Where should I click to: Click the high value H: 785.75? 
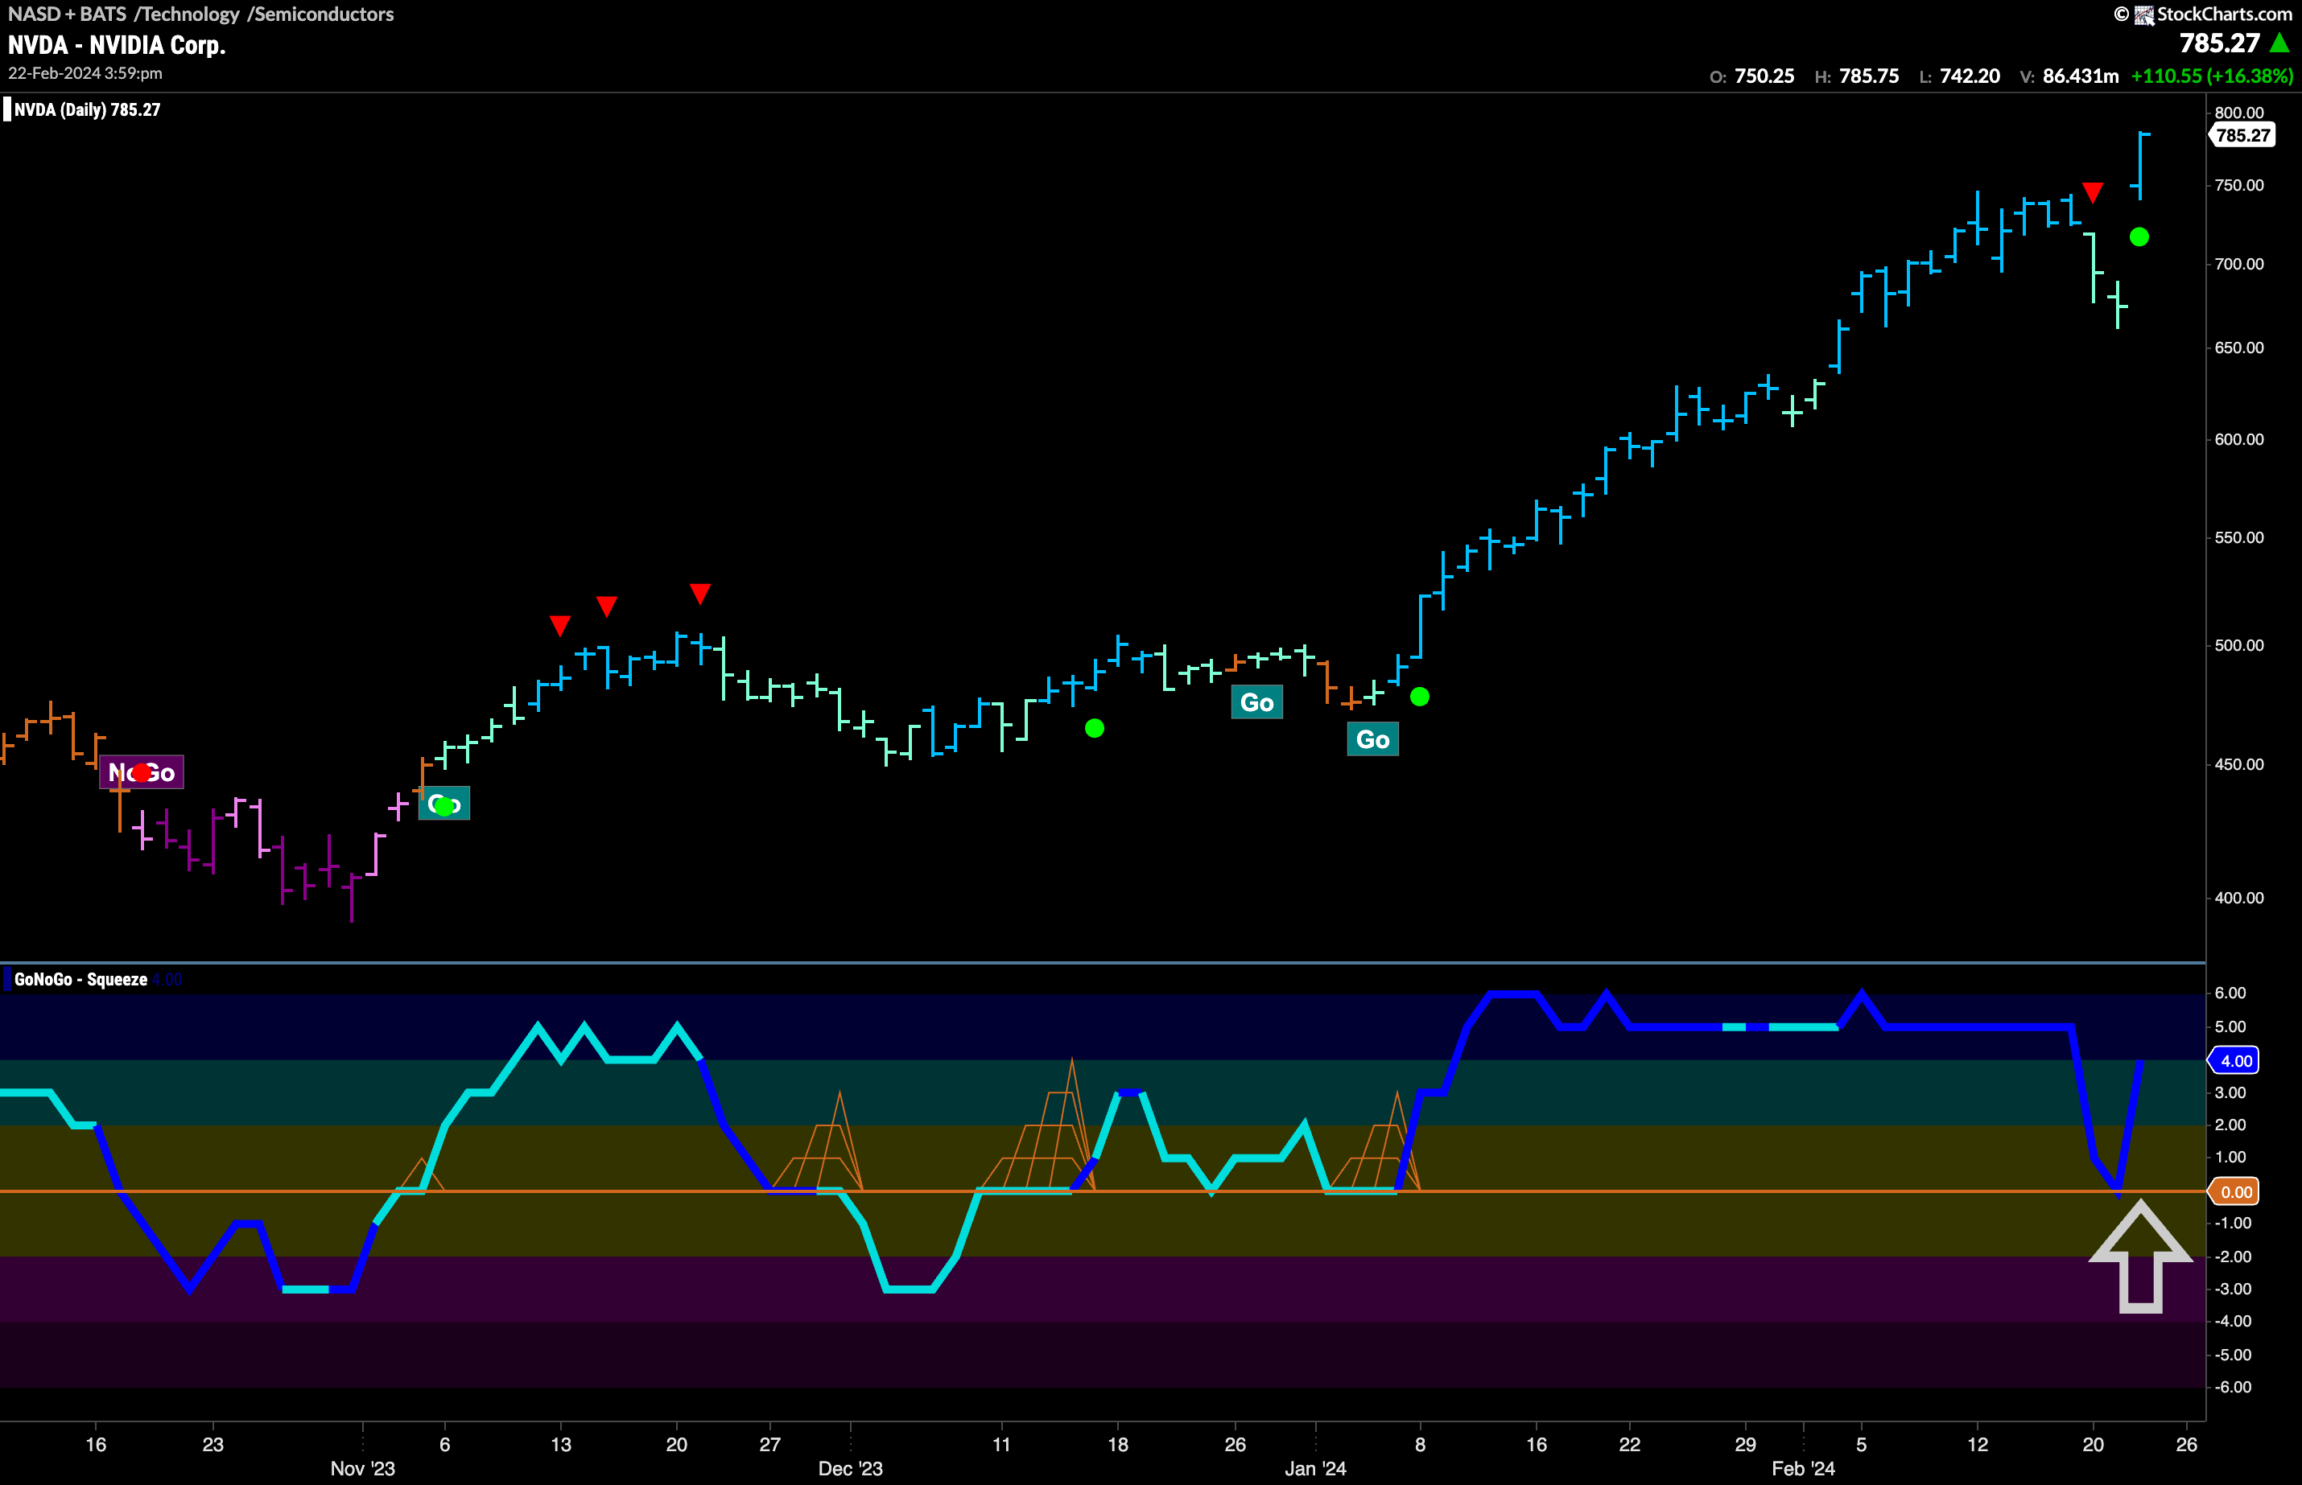coord(1857,76)
